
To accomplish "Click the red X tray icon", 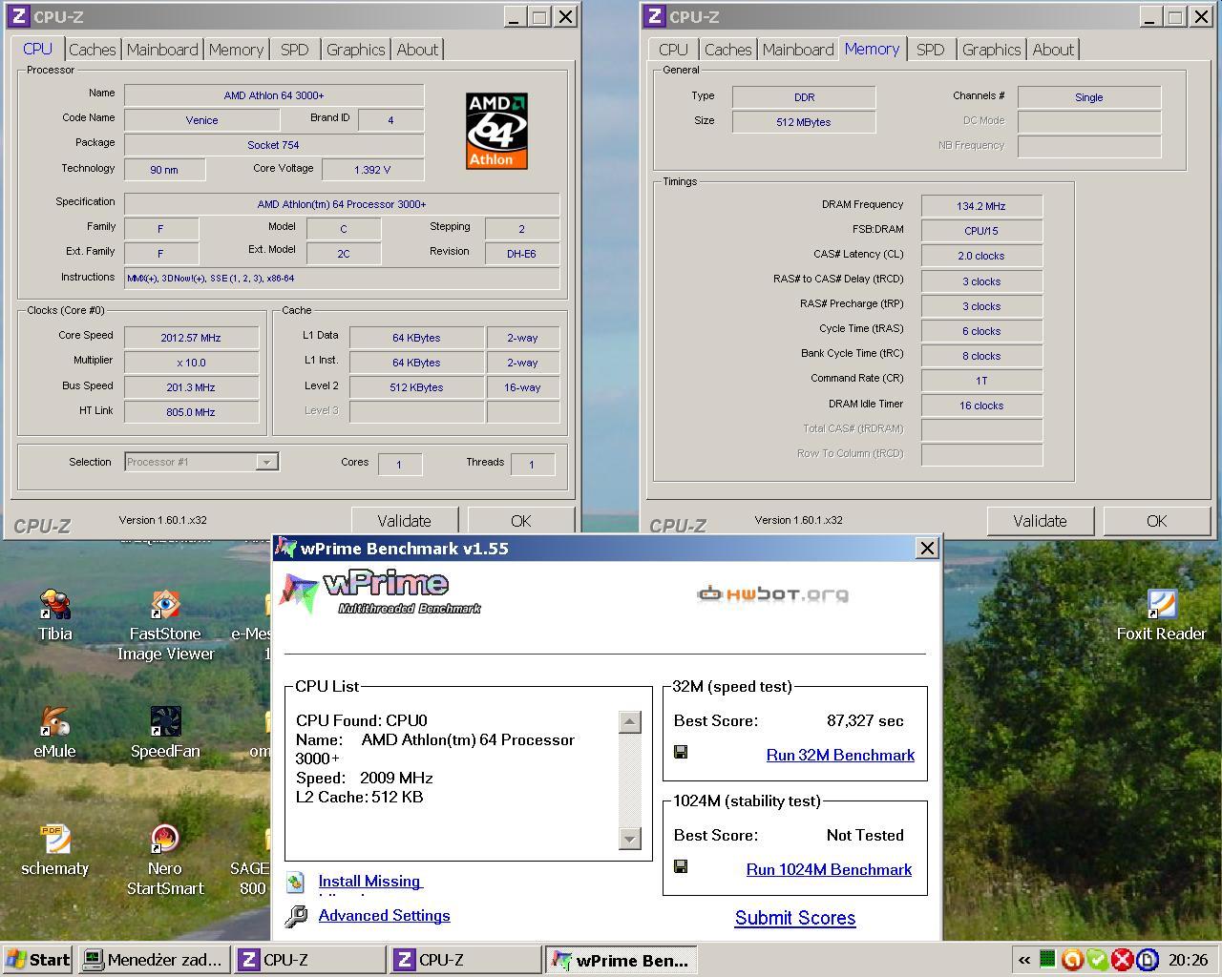I will 1123,960.
